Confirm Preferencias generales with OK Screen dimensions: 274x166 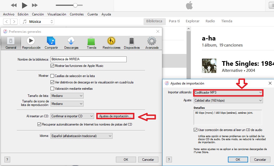tap(126, 160)
